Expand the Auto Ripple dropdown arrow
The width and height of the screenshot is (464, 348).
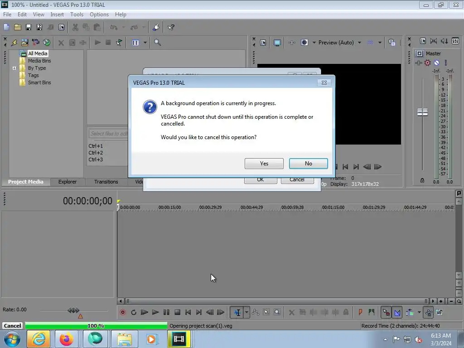click(419, 312)
